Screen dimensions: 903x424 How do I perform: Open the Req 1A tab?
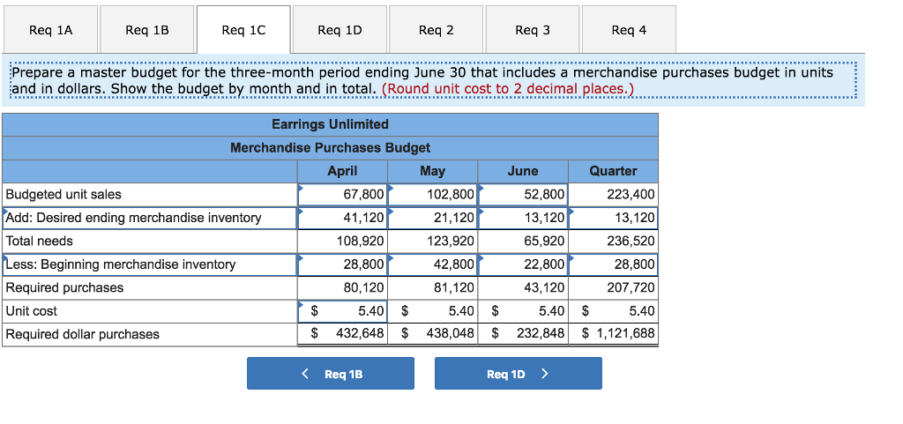51,30
